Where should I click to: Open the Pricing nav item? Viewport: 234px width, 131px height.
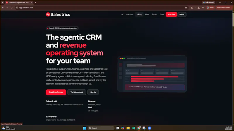click(x=139, y=14)
